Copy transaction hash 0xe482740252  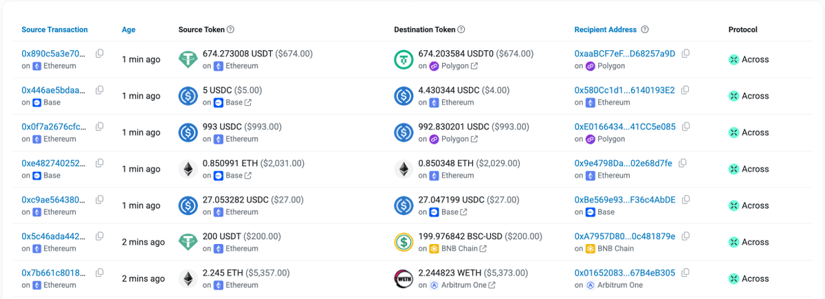[x=100, y=163]
